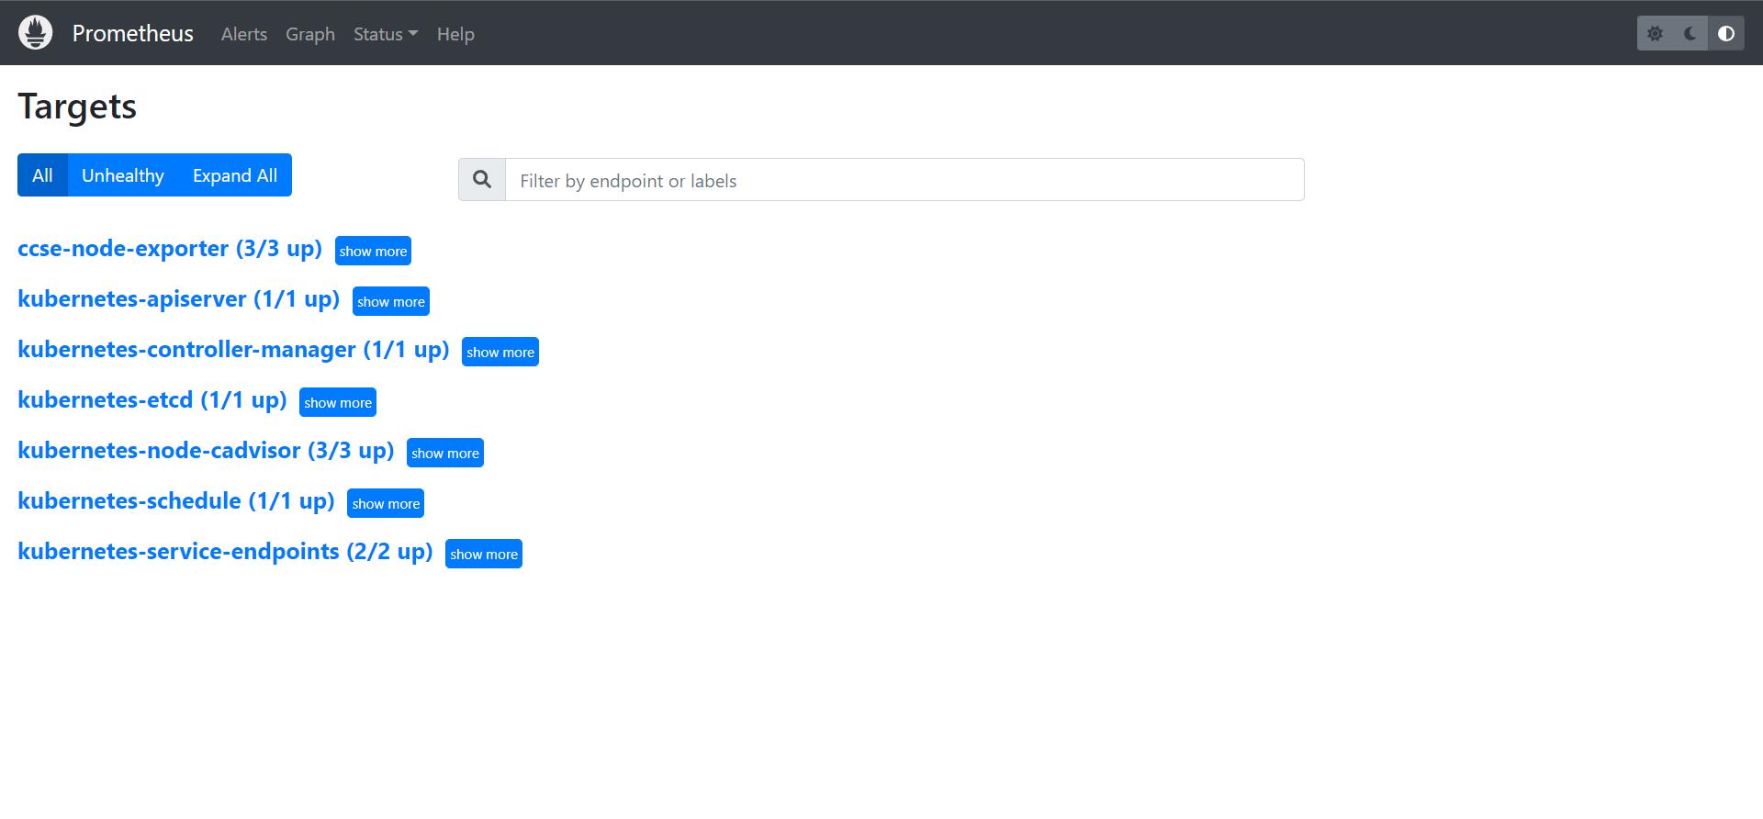Open the kubernetes-controller-manager (1/1 up) link
Image resolution: width=1763 pixels, height=819 pixels.
(233, 350)
